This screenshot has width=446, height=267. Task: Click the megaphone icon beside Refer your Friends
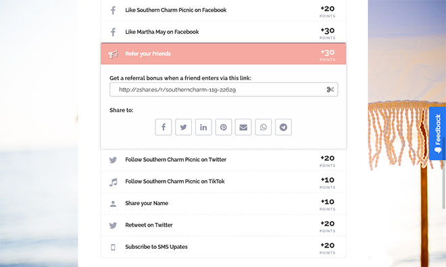pyautogui.click(x=113, y=54)
